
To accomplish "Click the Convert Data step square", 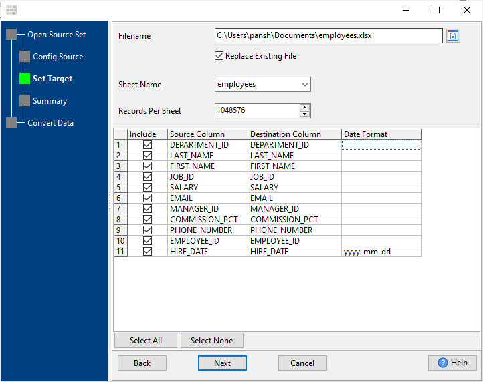I will (x=11, y=123).
